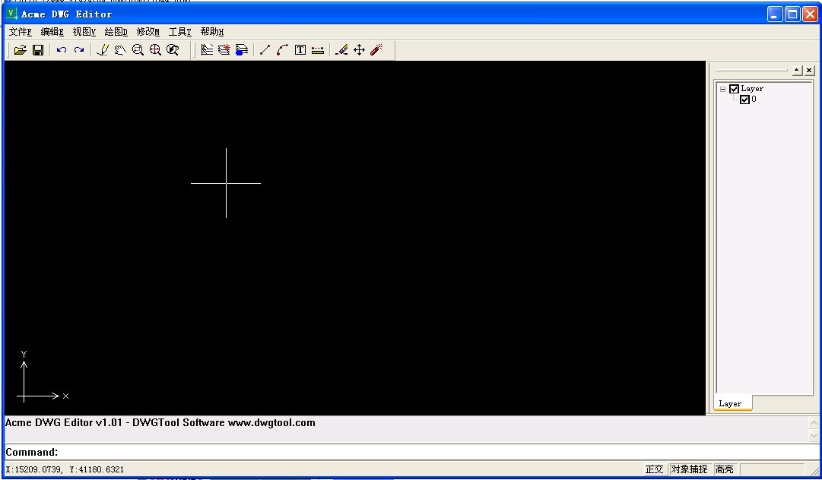
Task: Open the 文件 (File) menu
Action: click(x=21, y=32)
